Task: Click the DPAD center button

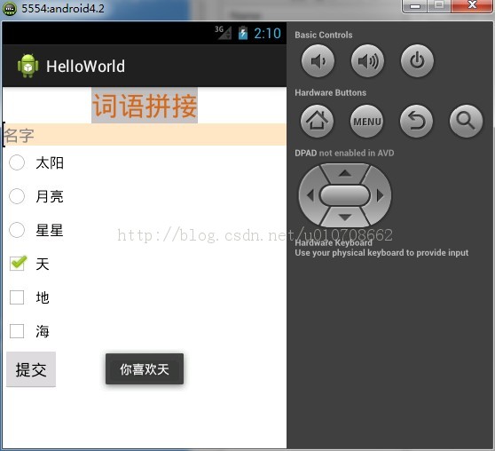Action: tap(345, 195)
